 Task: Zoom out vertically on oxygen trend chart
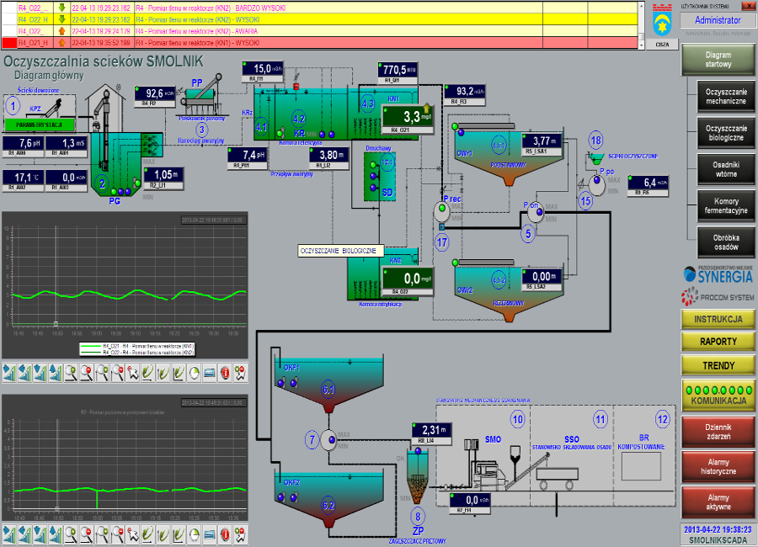pos(117,373)
